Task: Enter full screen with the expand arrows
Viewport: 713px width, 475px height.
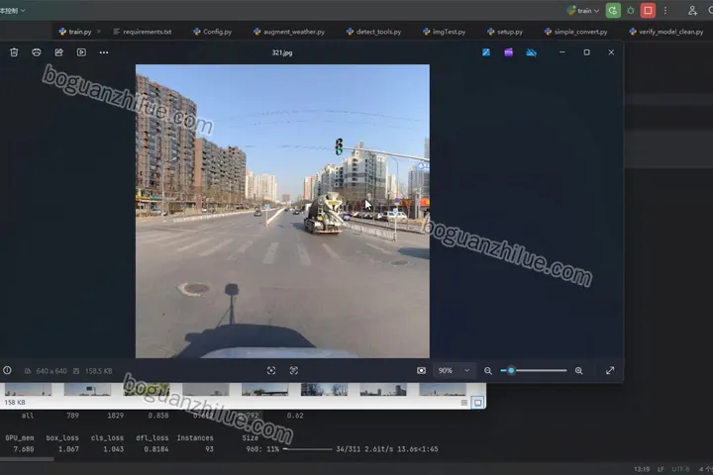Action: click(x=610, y=370)
